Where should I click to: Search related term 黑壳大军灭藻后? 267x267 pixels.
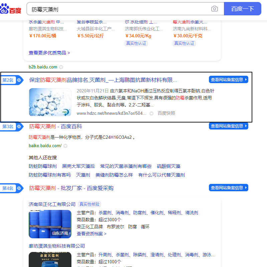pyautogui.click(x=78, y=166)
